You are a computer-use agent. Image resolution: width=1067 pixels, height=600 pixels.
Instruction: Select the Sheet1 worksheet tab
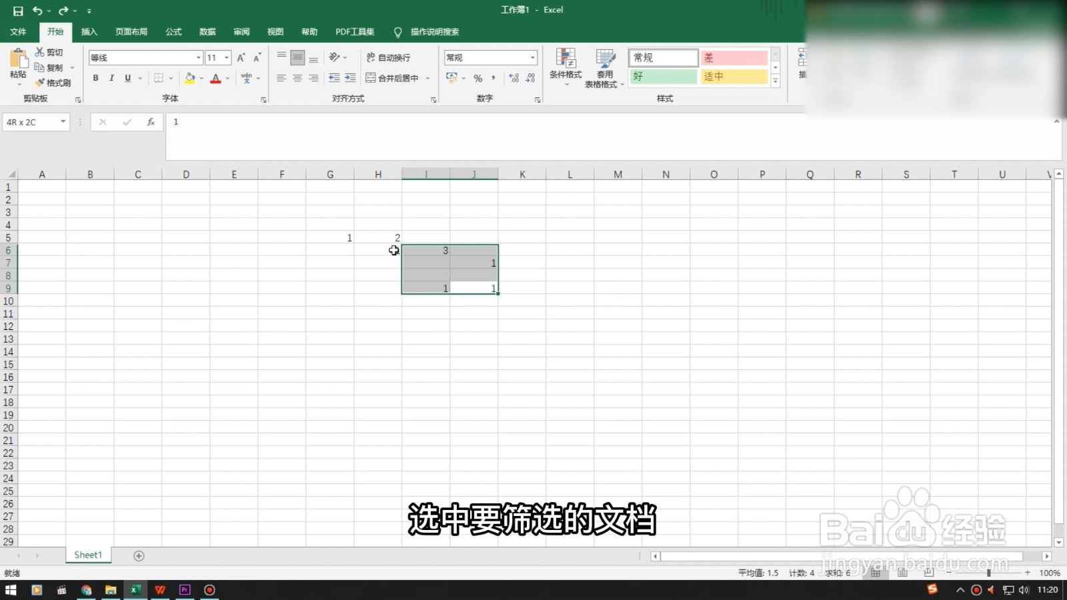[x=88, y=555]
